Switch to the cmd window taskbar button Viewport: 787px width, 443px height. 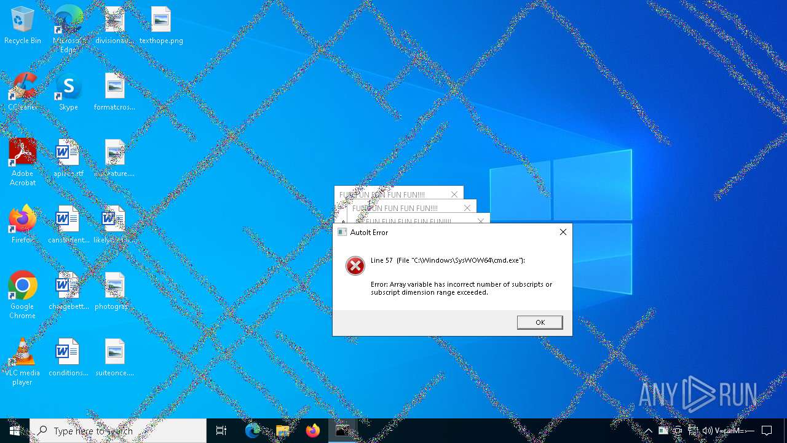coord(342,431)
